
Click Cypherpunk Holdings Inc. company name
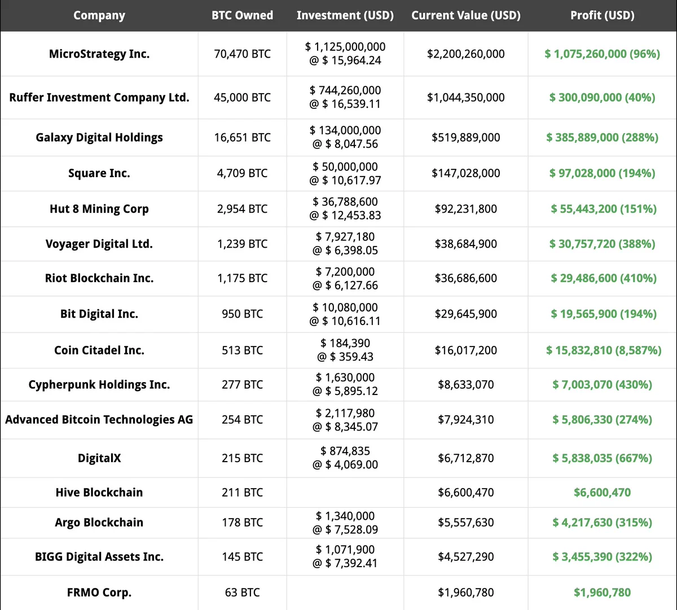99,385
